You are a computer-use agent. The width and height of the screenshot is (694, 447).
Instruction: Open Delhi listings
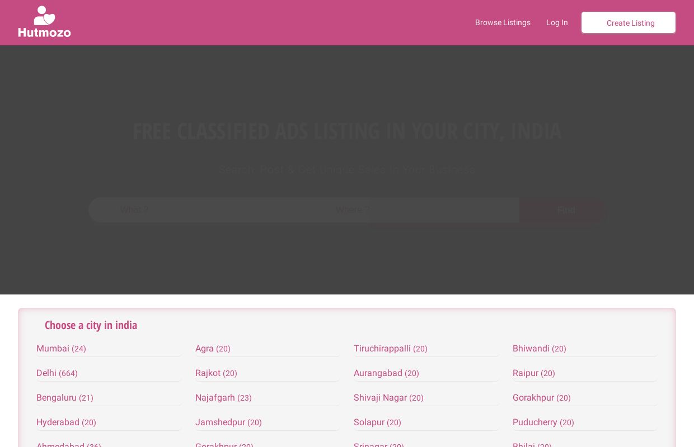click(x=46, y=373)
